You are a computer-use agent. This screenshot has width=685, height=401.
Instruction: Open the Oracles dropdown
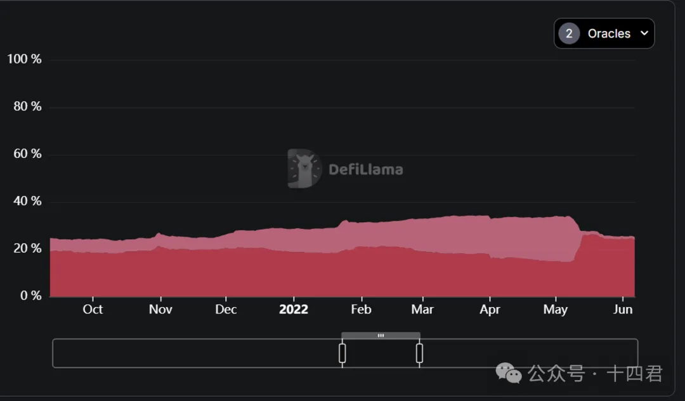click(604, 33)
